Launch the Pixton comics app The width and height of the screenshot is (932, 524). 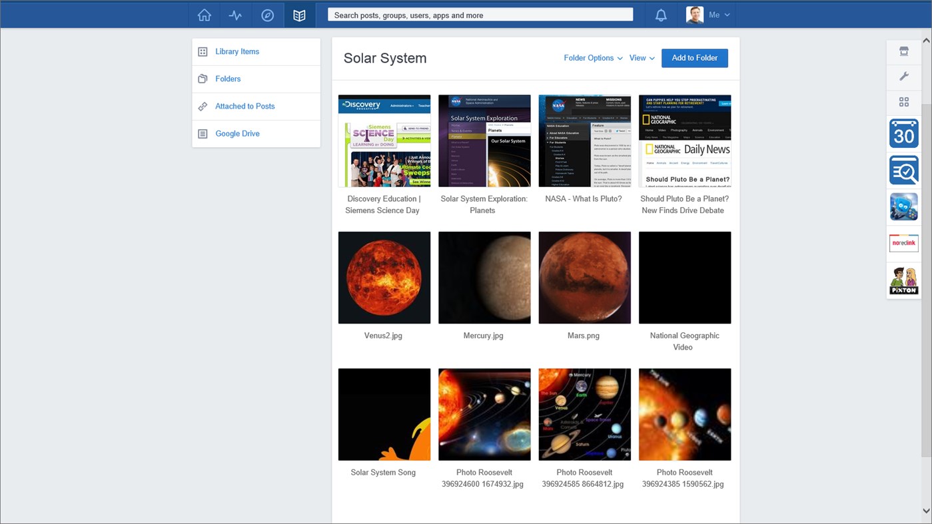tap(903, 280)
